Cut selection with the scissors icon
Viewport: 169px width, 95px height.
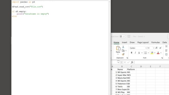point(123,47)
